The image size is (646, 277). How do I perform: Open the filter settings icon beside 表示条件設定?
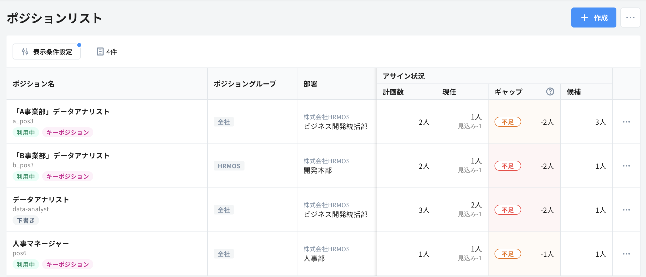25,51
